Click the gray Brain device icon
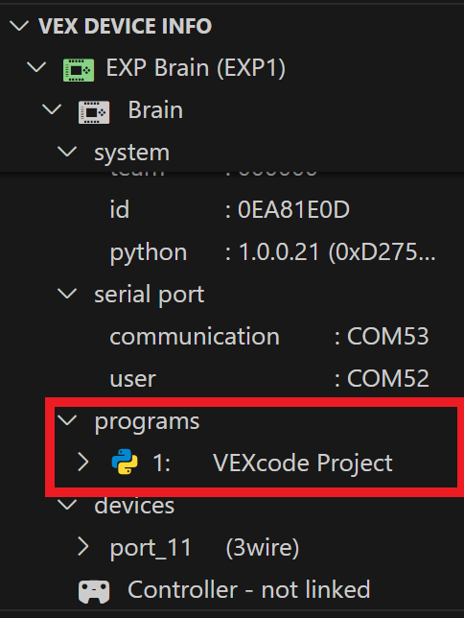 [x=94, y=112]
